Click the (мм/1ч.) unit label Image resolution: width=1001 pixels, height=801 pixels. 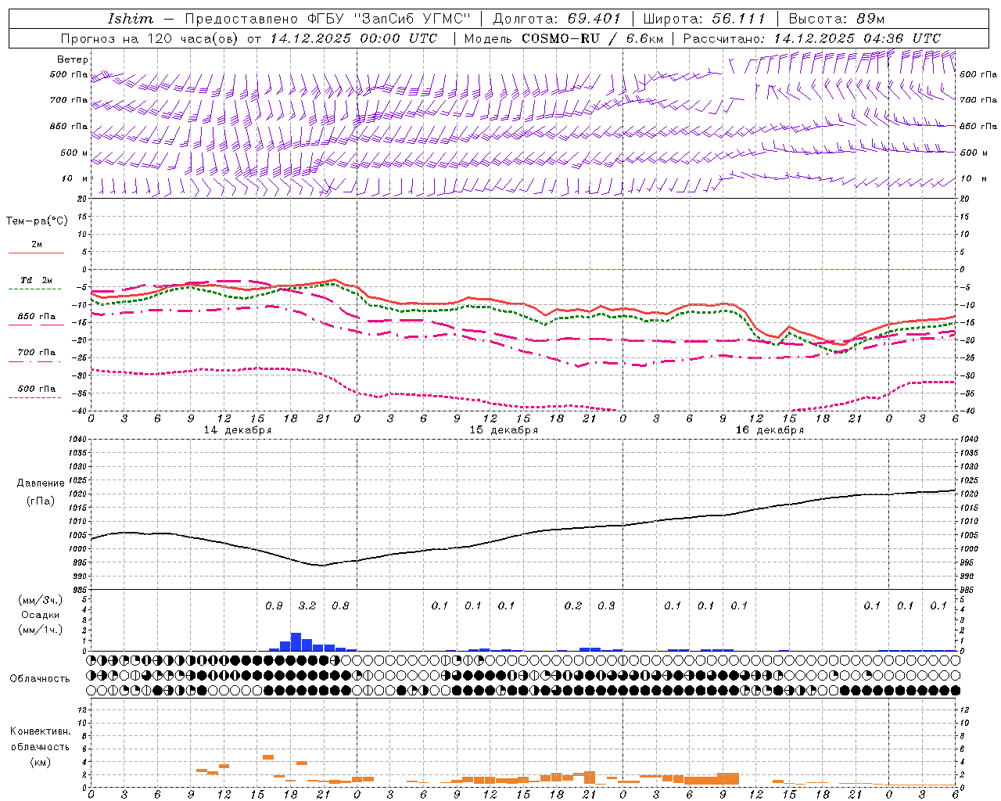pos(39,630)
